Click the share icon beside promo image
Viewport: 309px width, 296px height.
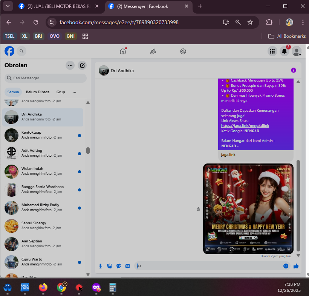198,209
